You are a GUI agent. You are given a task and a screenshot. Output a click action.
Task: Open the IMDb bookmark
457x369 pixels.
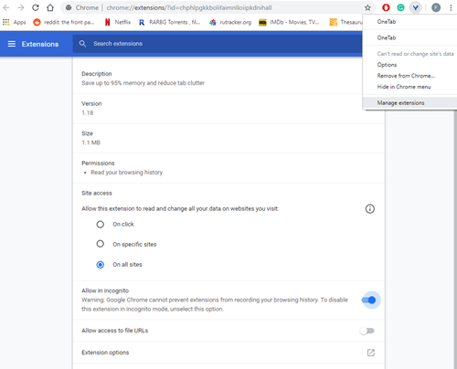pyautogui.click(x=289, y=22)
